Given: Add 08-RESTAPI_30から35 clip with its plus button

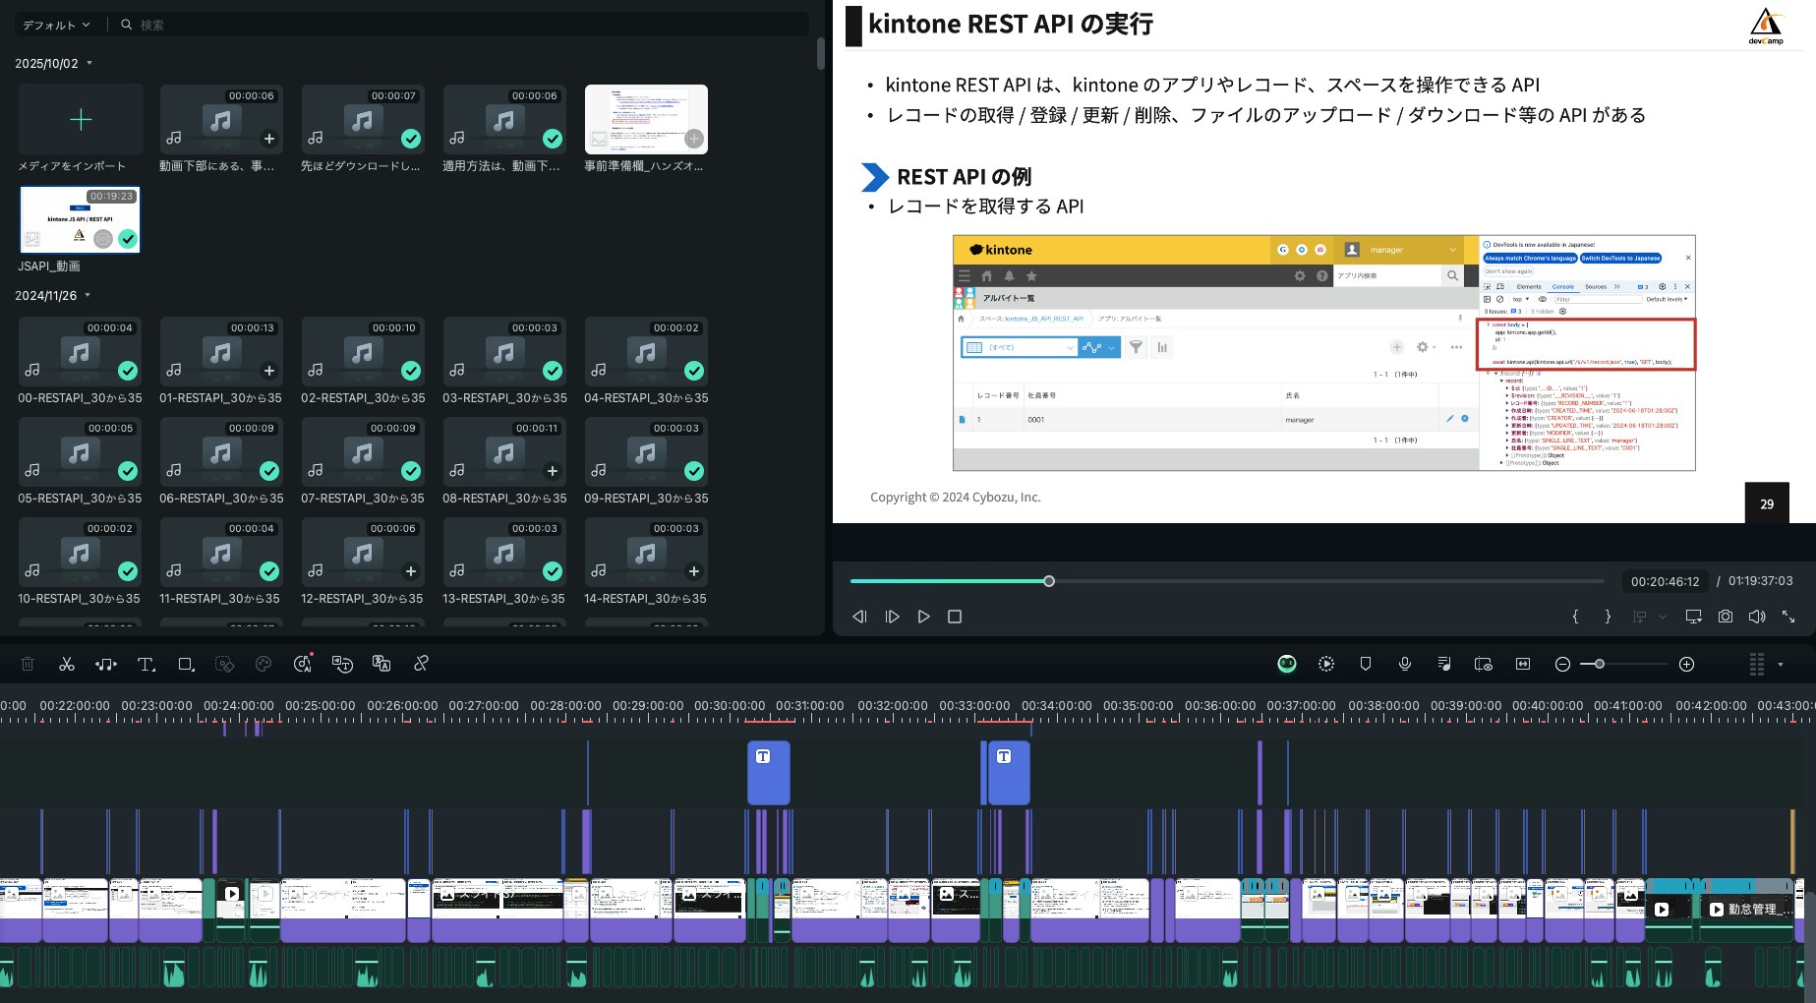Looking at the screenshot, I should pyautogui.click(x=553, y=471).
